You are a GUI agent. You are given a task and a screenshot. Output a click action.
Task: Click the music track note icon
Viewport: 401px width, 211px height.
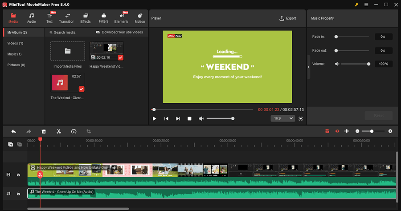click(8, 194)
